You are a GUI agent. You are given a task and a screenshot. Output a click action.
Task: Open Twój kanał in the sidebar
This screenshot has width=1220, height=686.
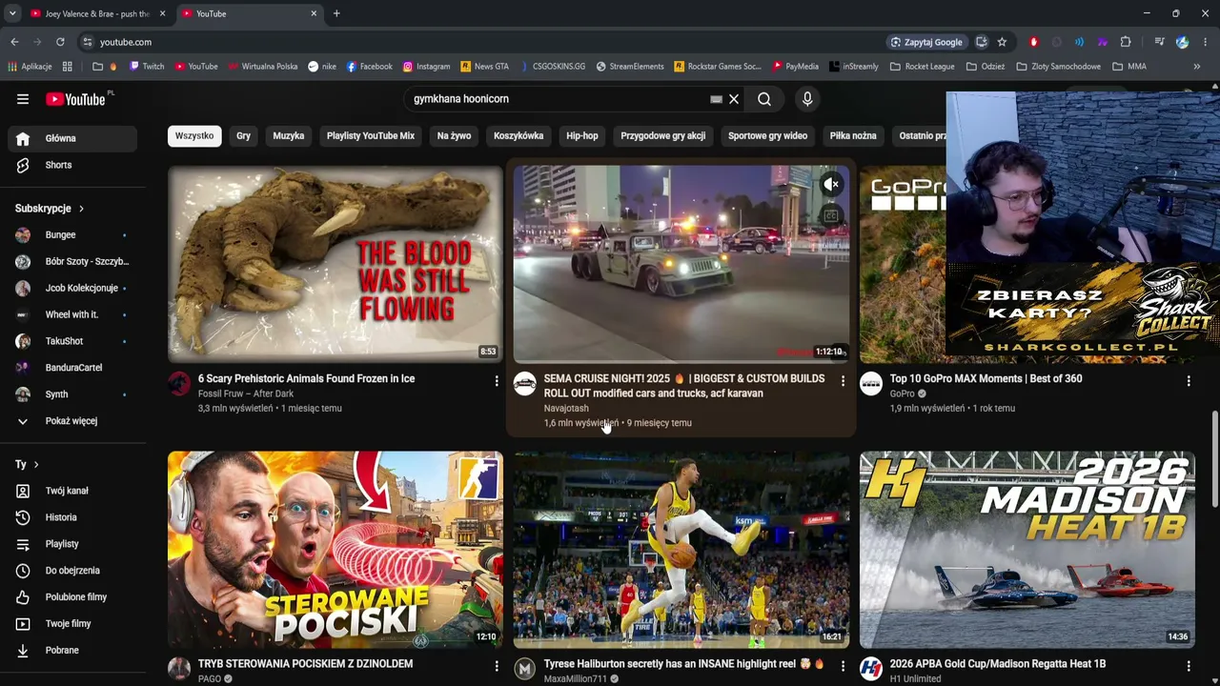point(72,491)
